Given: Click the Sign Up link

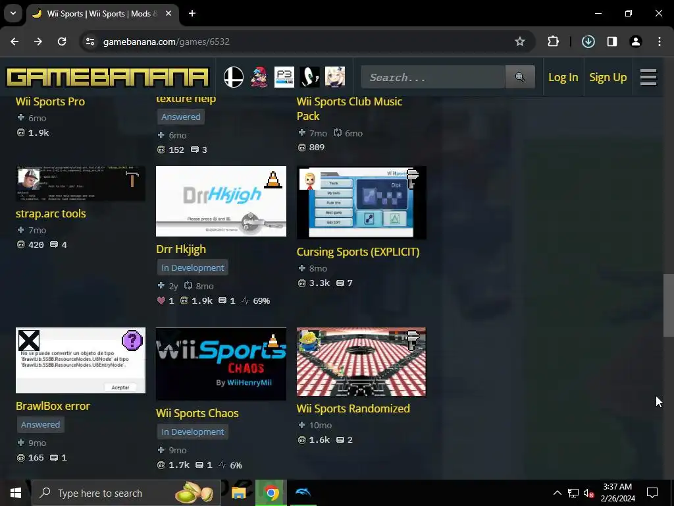Looking at the screenshot, I should tap(608, 78).
